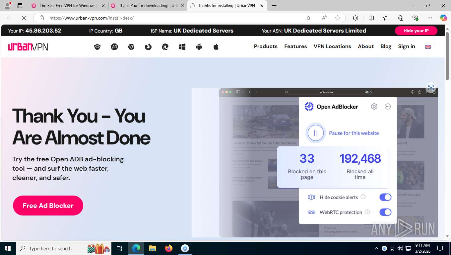Click the IP address 45.86.203.52
451x255 pixels.
coord(43,31)
